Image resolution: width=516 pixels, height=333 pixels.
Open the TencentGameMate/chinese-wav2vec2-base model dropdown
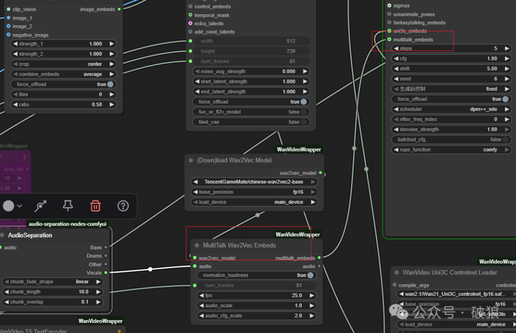(254, 182)
